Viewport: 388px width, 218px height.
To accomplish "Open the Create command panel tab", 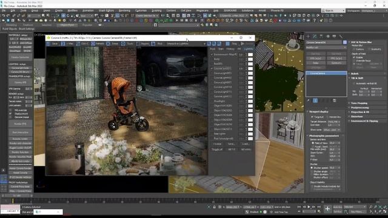I will pos(309,36).
